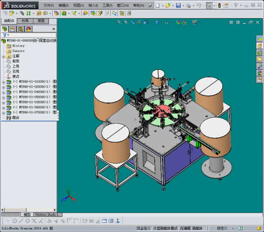
Task: Click the Appearances icon in task pane
Action: coord(259,73)
